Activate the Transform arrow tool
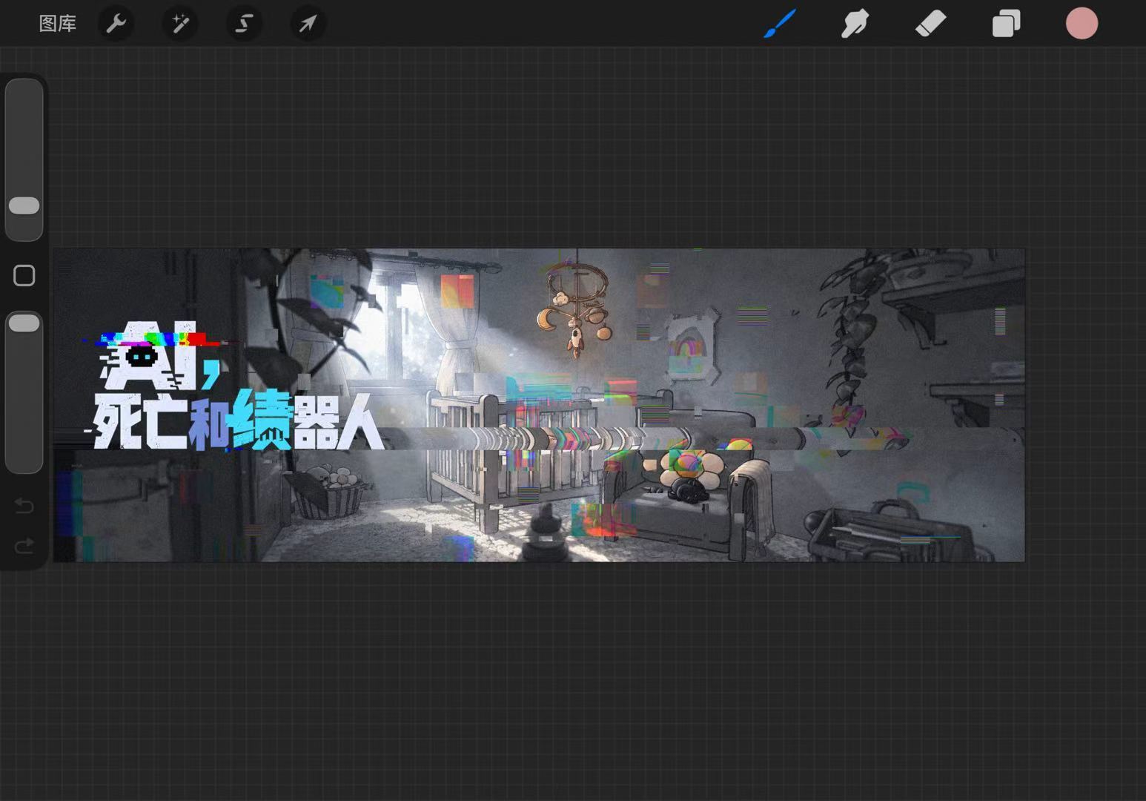Viewport: 1146px width, 801px height. (308, 24)
